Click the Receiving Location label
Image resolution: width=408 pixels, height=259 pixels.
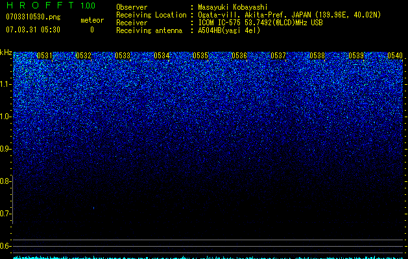point(151,15)
